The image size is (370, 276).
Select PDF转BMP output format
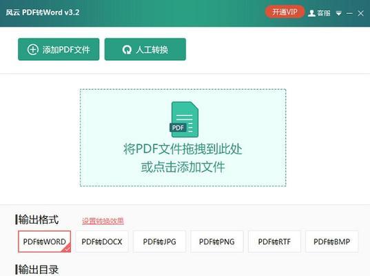click(332, 241)
